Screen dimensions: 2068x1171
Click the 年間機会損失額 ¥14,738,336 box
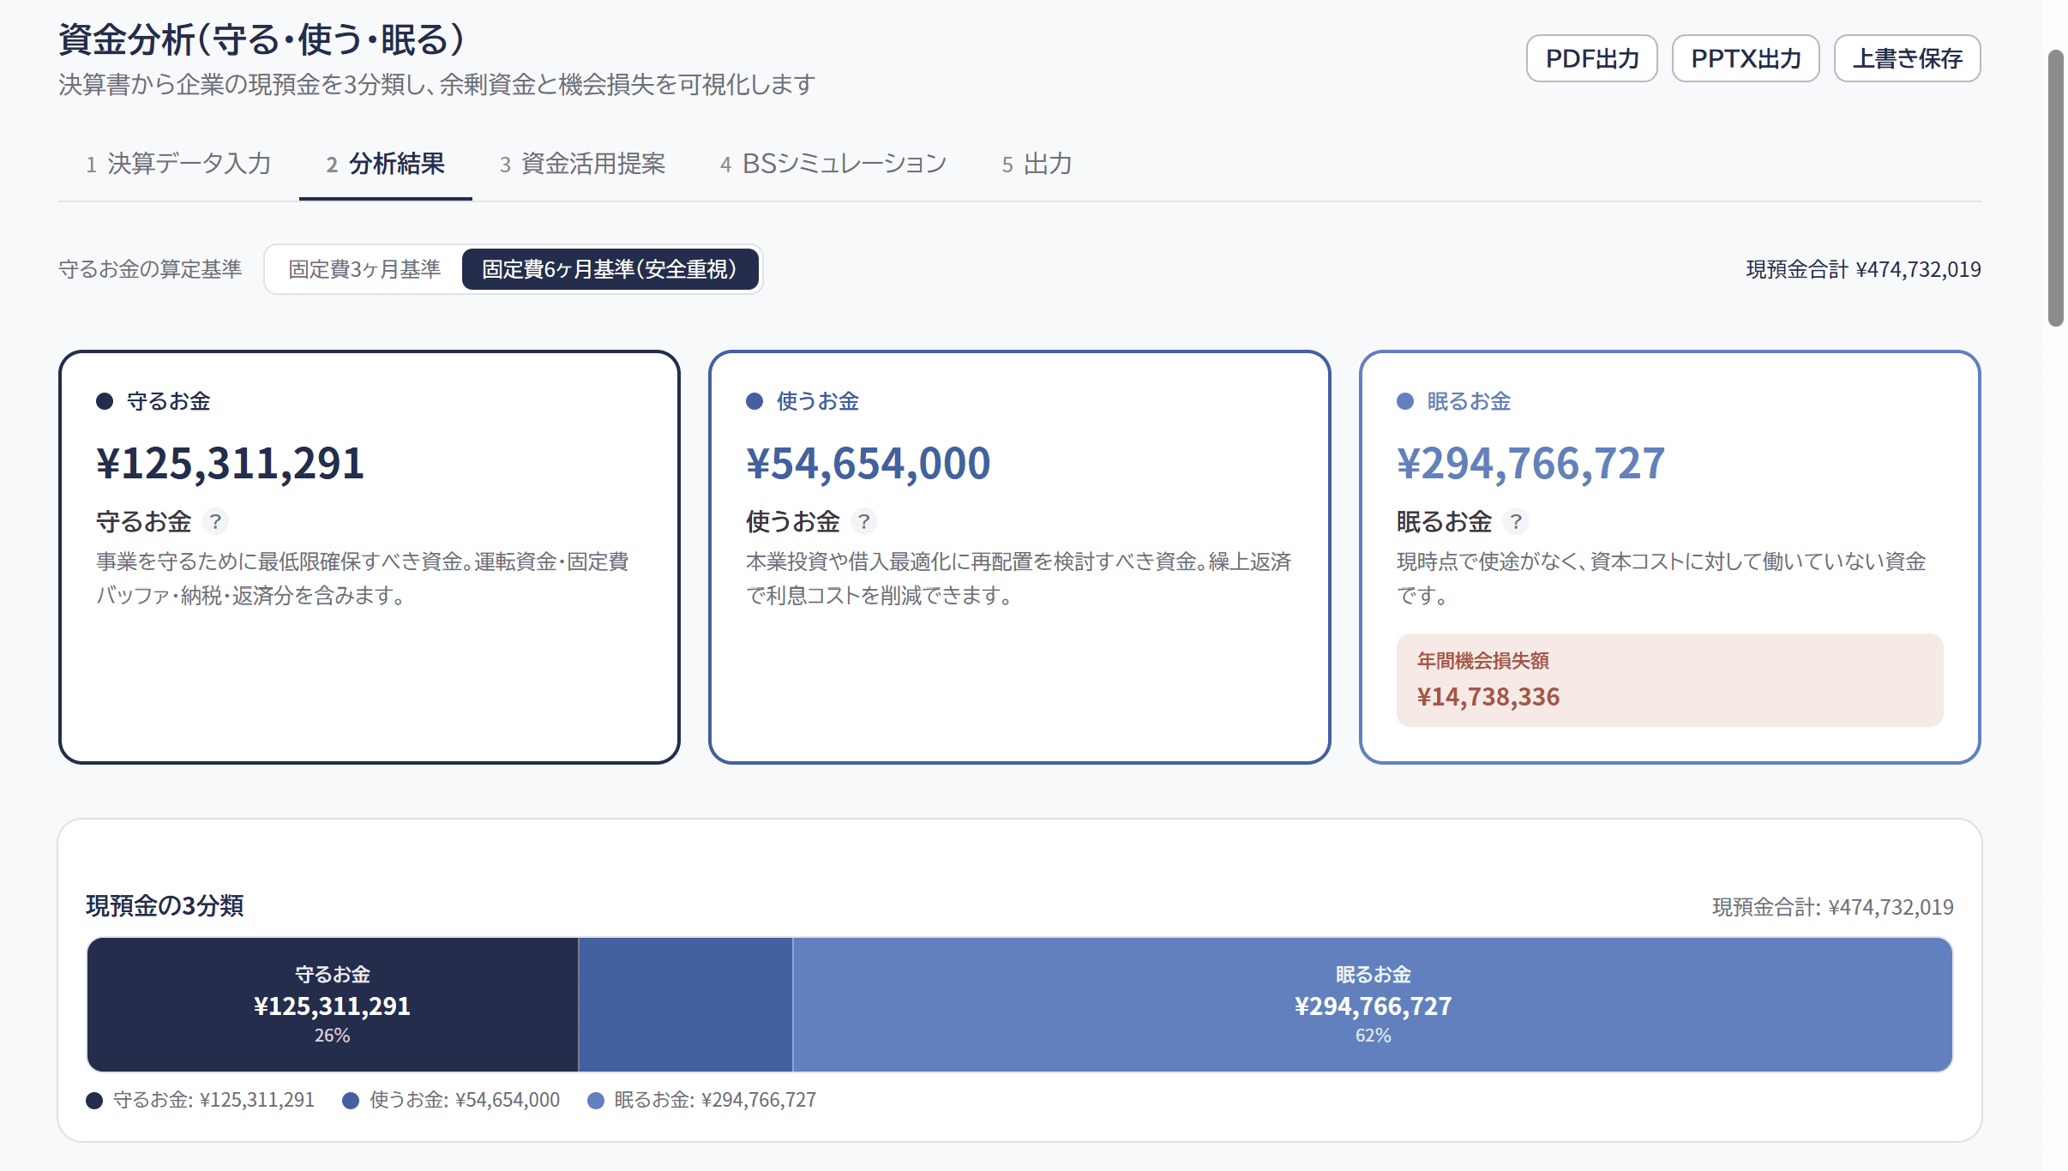click(1669, 680)
